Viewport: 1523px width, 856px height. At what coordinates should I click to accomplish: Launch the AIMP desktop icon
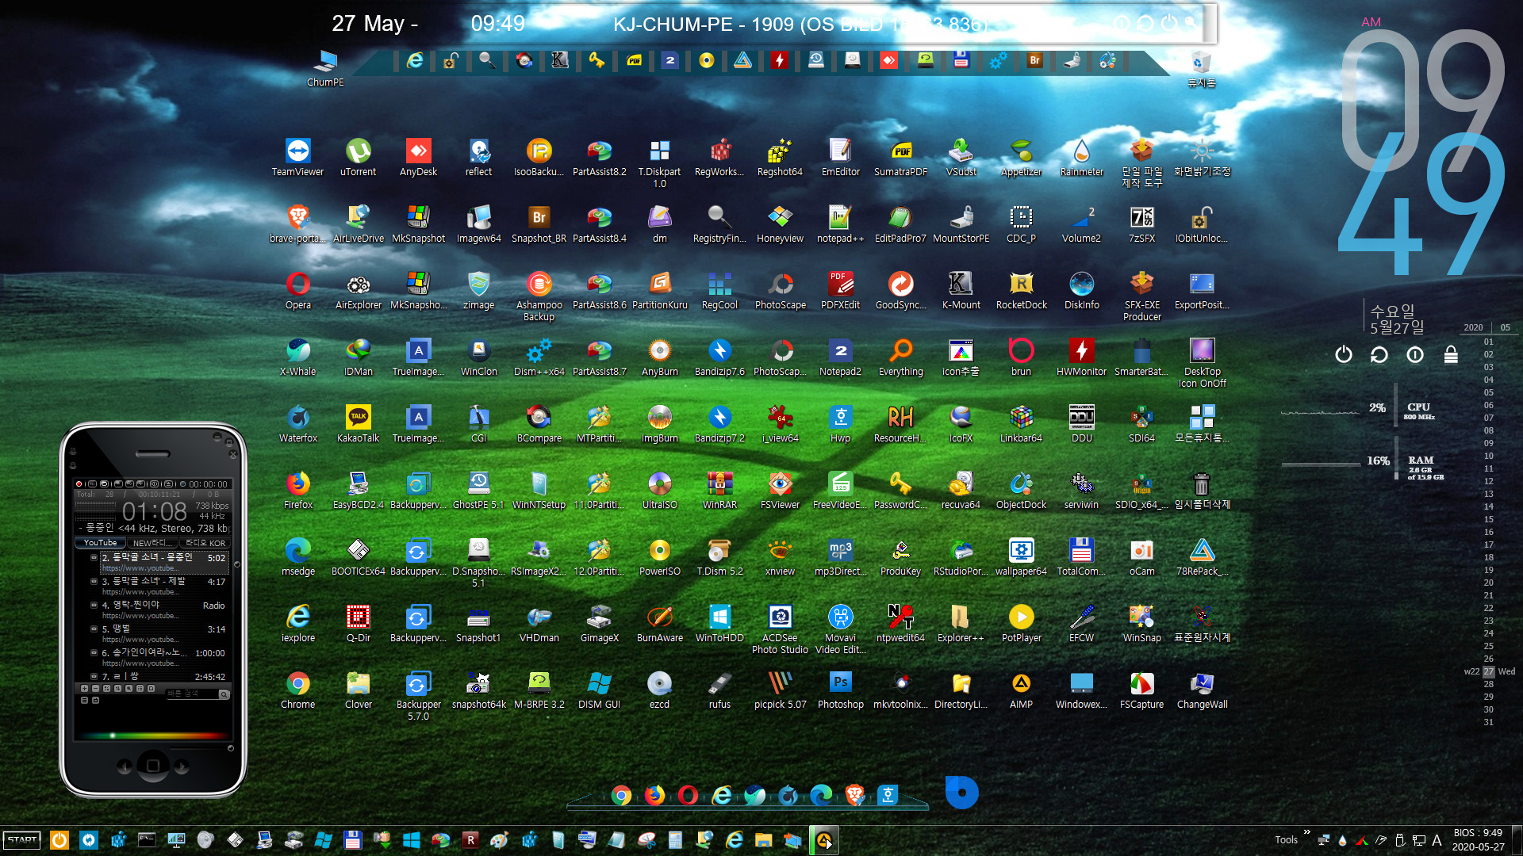pyautogui.click(x=1022, y=690)
